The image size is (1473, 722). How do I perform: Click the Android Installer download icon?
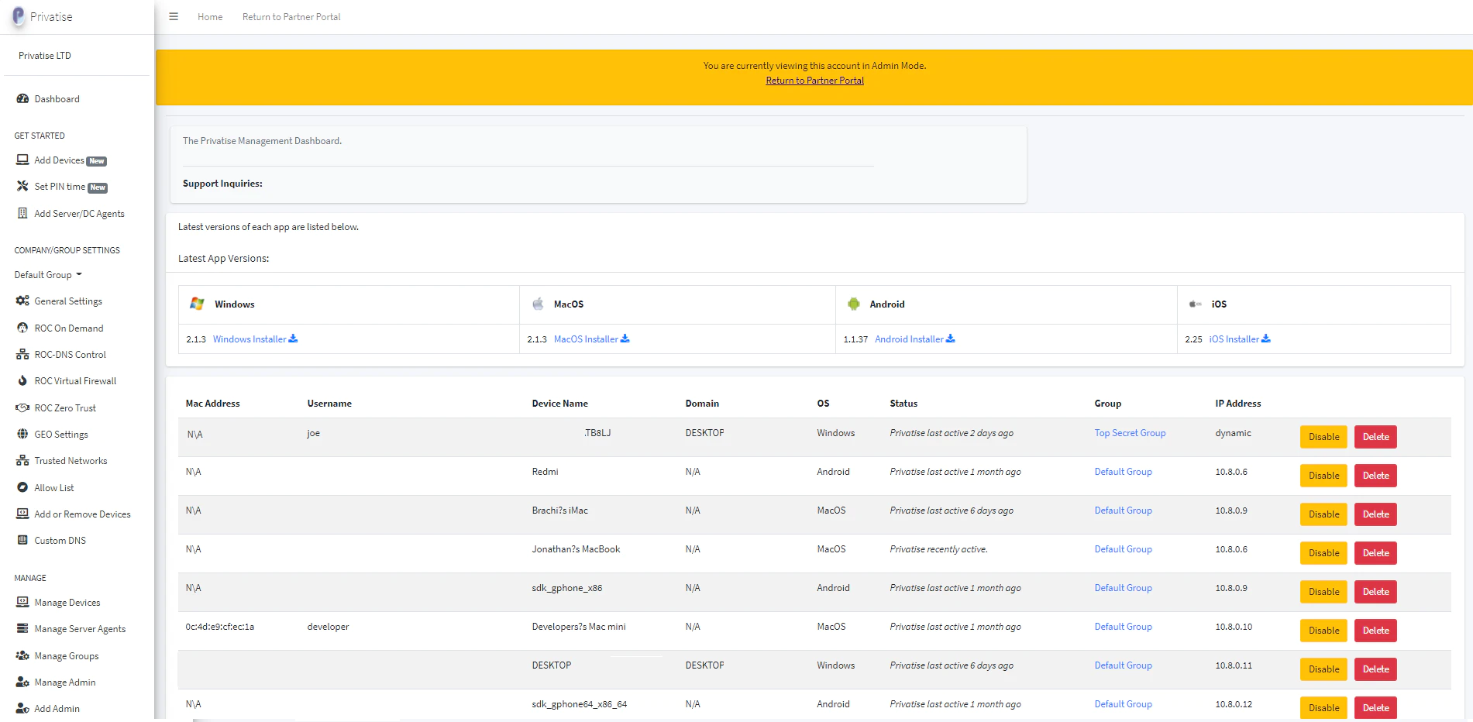pos(951,339)
